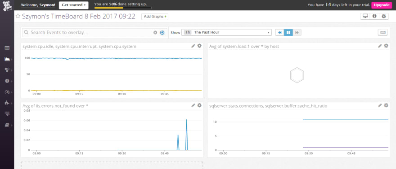Click the TV mode monitor icon

click(x=365, y=16)
